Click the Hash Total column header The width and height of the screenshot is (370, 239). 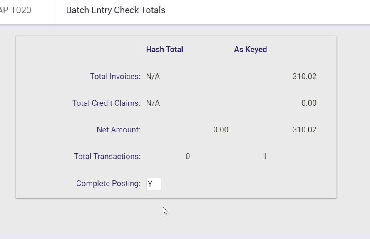[164, 50]
